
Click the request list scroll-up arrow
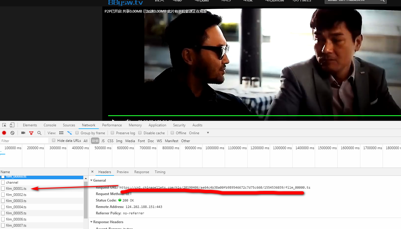[x=86, y=178]
